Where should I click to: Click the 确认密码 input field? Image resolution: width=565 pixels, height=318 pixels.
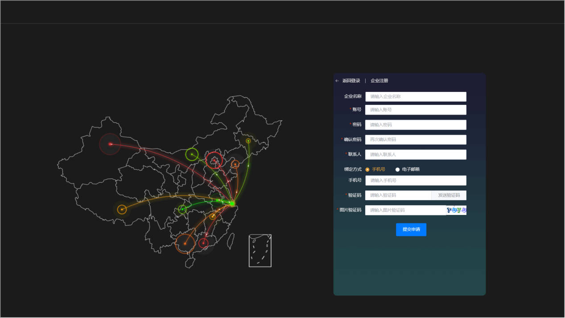pyautogui.click(x=415, y=140)
